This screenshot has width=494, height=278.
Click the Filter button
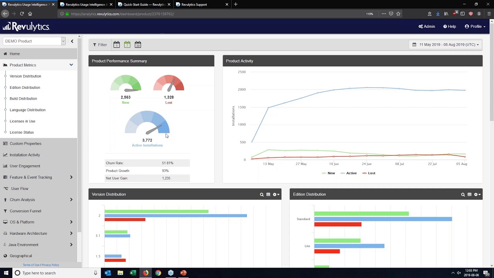pos(100,45)
